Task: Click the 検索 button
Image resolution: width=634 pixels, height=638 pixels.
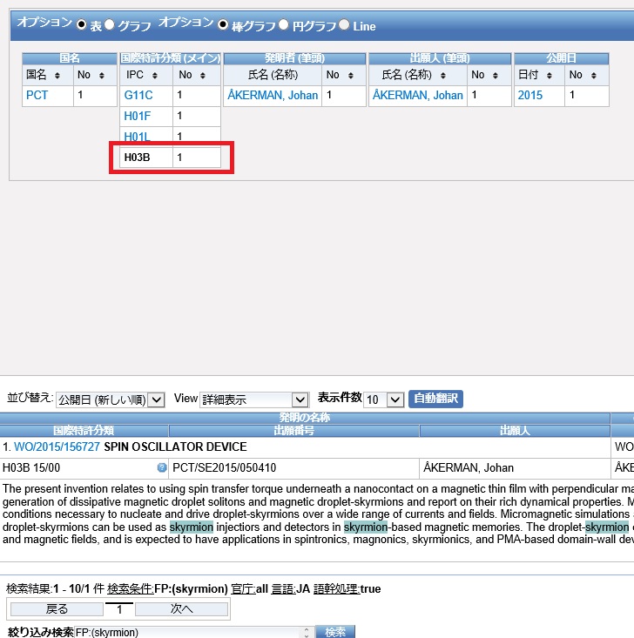Action: [335, 632]
